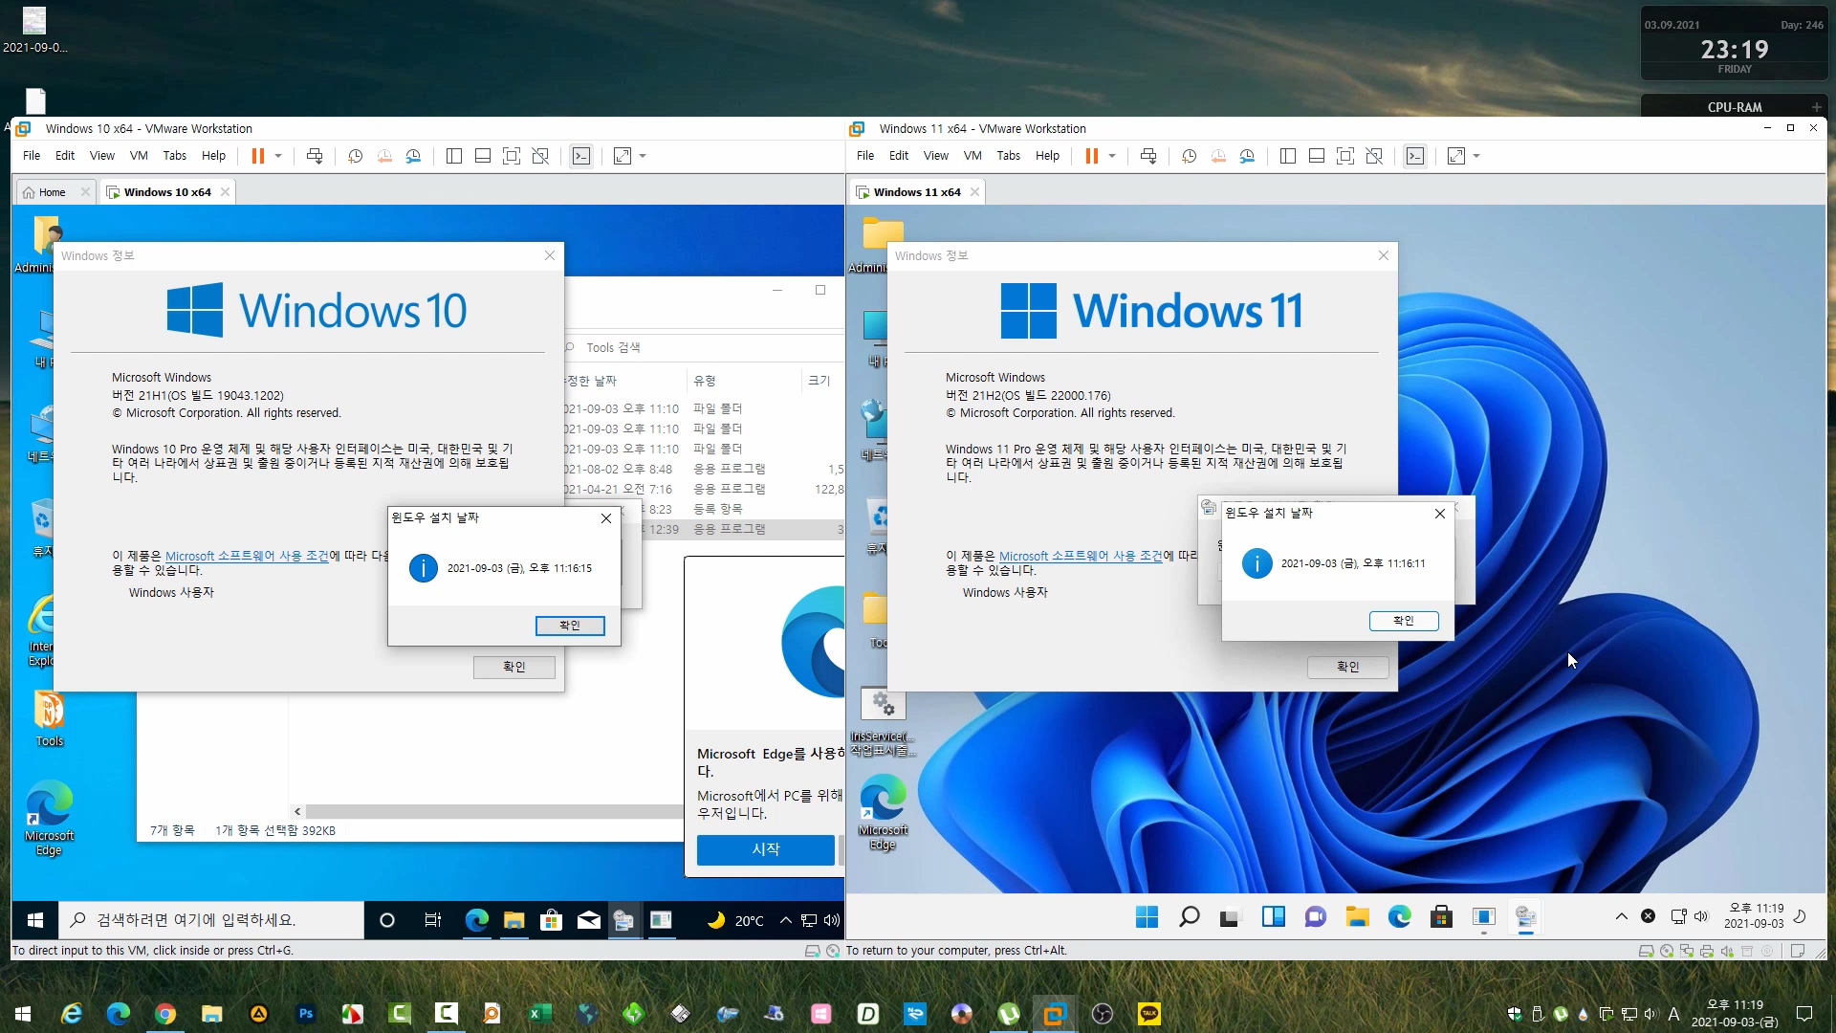Open Teams Chat in Windows 11 guest taskbar

(x=1315, y=917)
